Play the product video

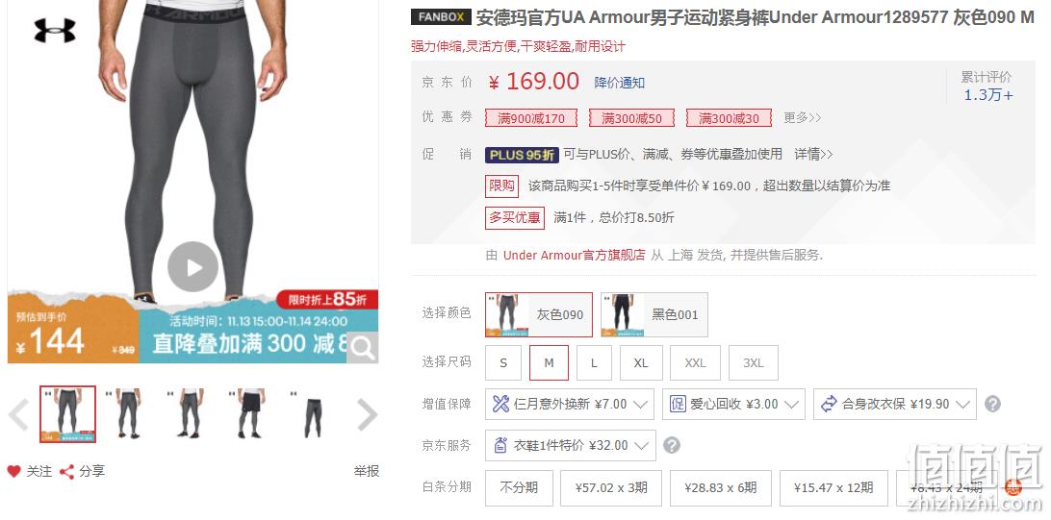193,267
